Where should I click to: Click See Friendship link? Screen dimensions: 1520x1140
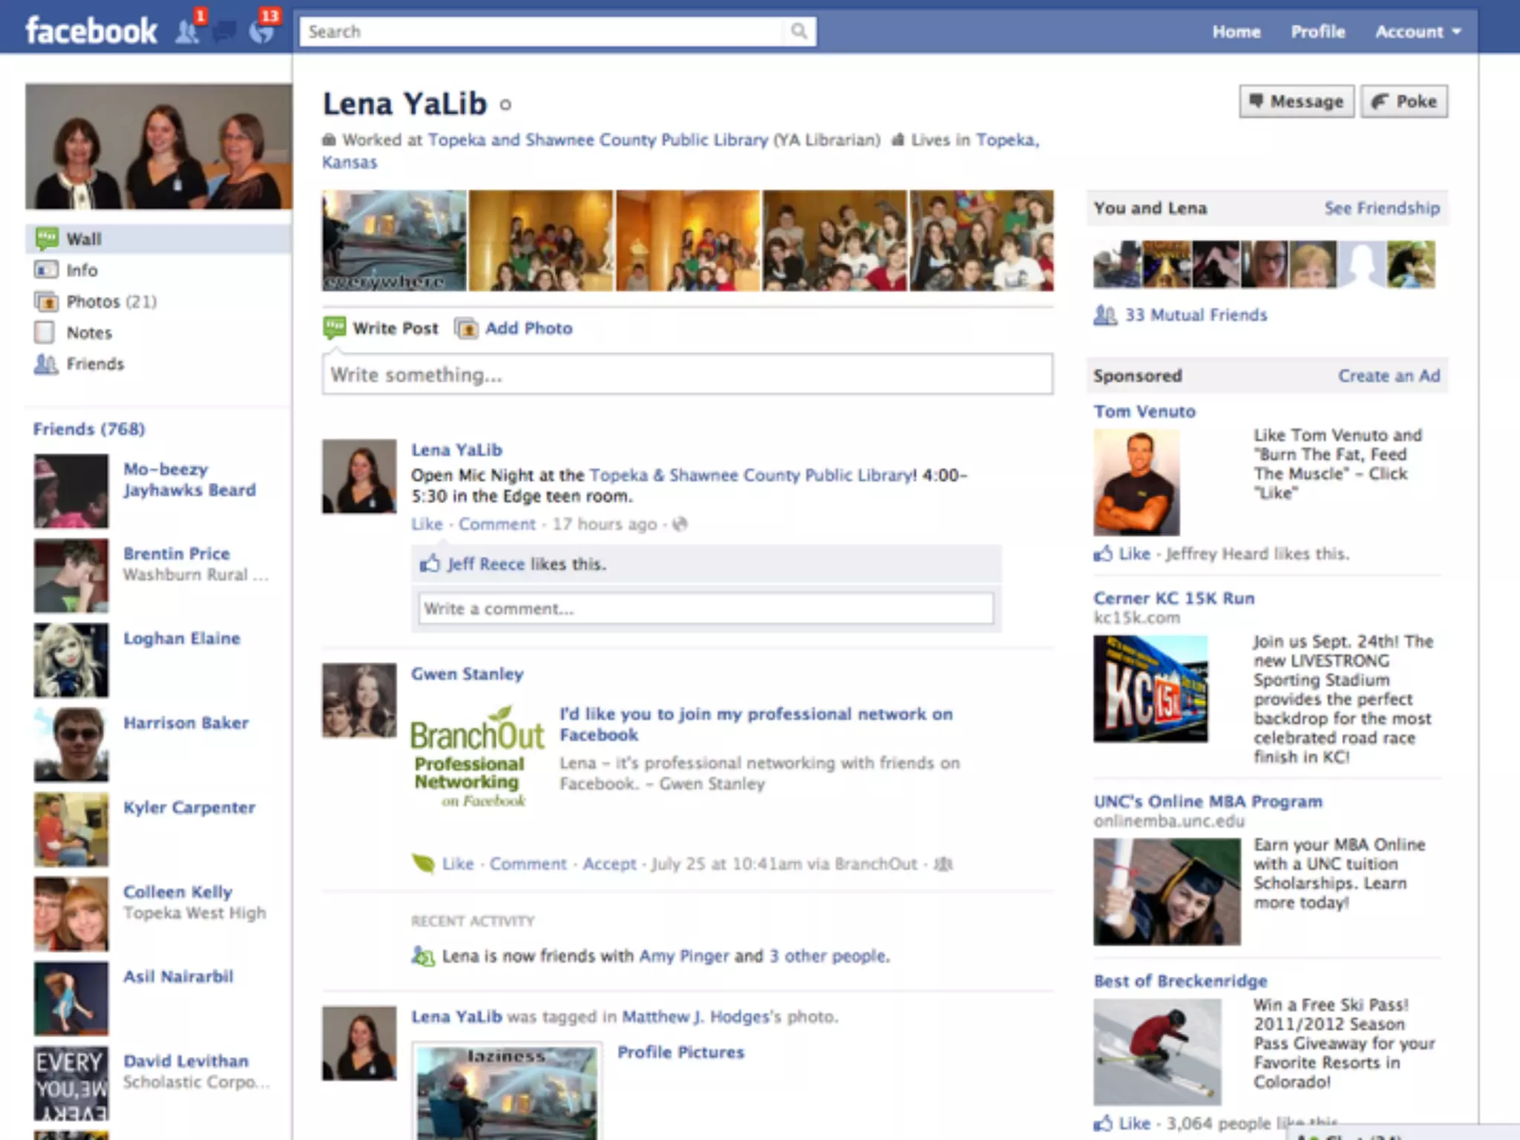click(x=1381, y=209)
